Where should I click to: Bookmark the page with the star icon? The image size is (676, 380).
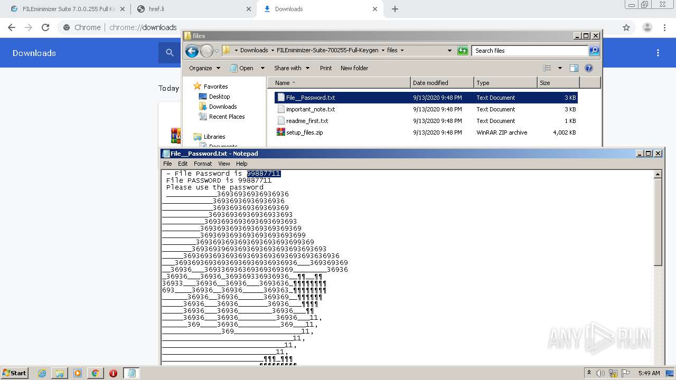click(626, 27)
